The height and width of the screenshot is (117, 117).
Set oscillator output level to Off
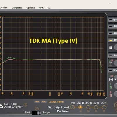click(x=73, y=107)
